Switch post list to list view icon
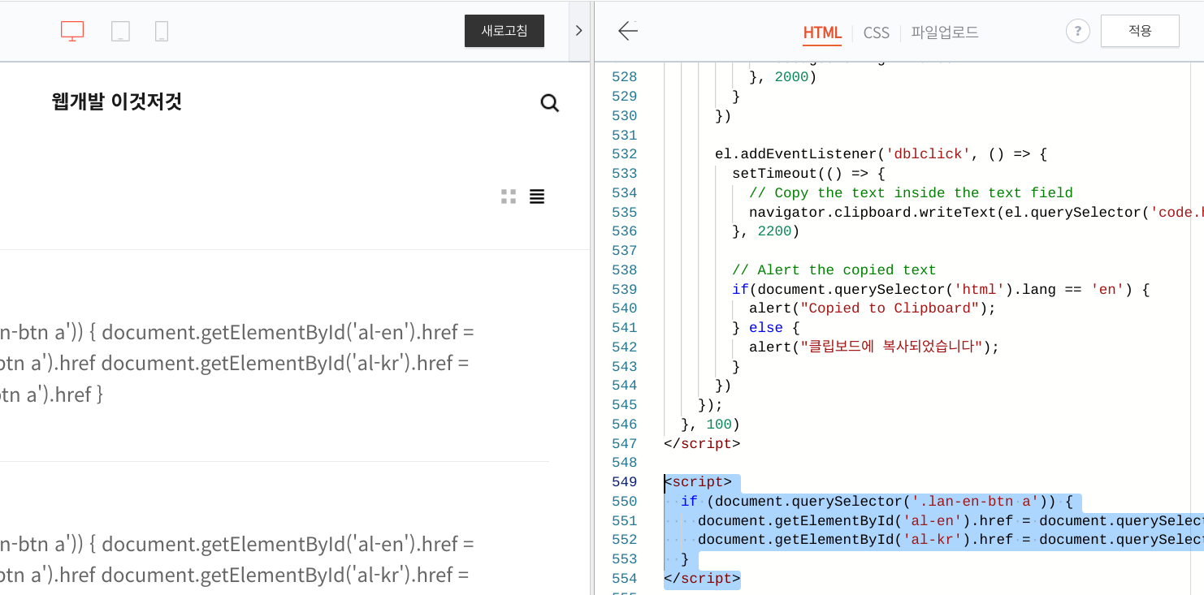Viewport: 1204px width, 595px height. coord(537,196)
